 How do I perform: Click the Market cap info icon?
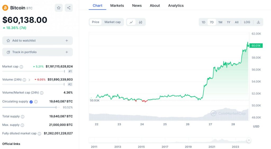tap(21, 67)
